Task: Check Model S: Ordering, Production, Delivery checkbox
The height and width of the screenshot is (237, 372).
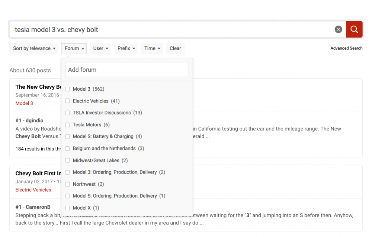Action: (x=68, y=196)
